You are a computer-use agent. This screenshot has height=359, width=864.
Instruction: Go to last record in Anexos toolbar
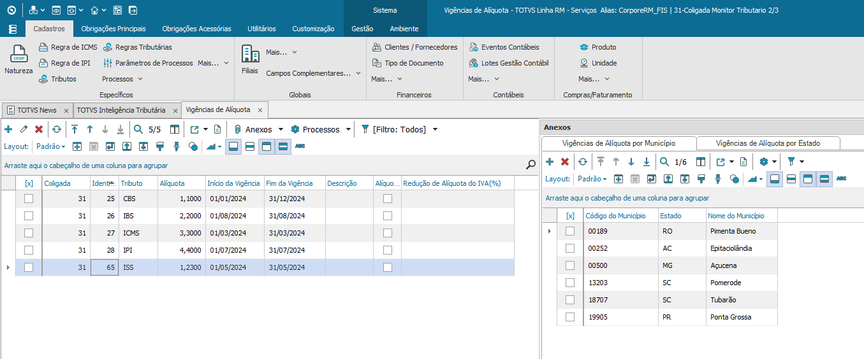[647, 162]
